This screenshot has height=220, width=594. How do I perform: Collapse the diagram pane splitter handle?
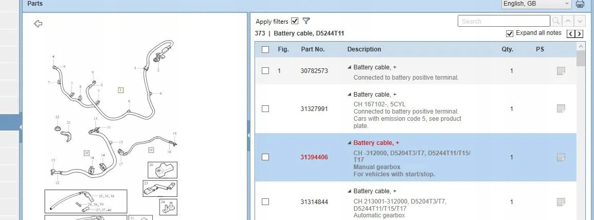[x=248, y=135]
